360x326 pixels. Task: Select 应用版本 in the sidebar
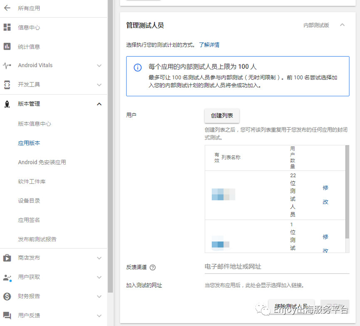point(29,143)
